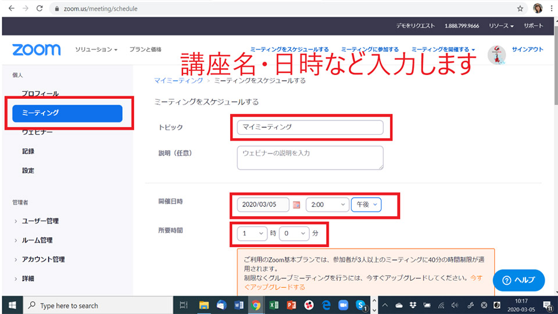
Task: Open Microsoft Edge from the taskbar
Action: click(326, 305)
